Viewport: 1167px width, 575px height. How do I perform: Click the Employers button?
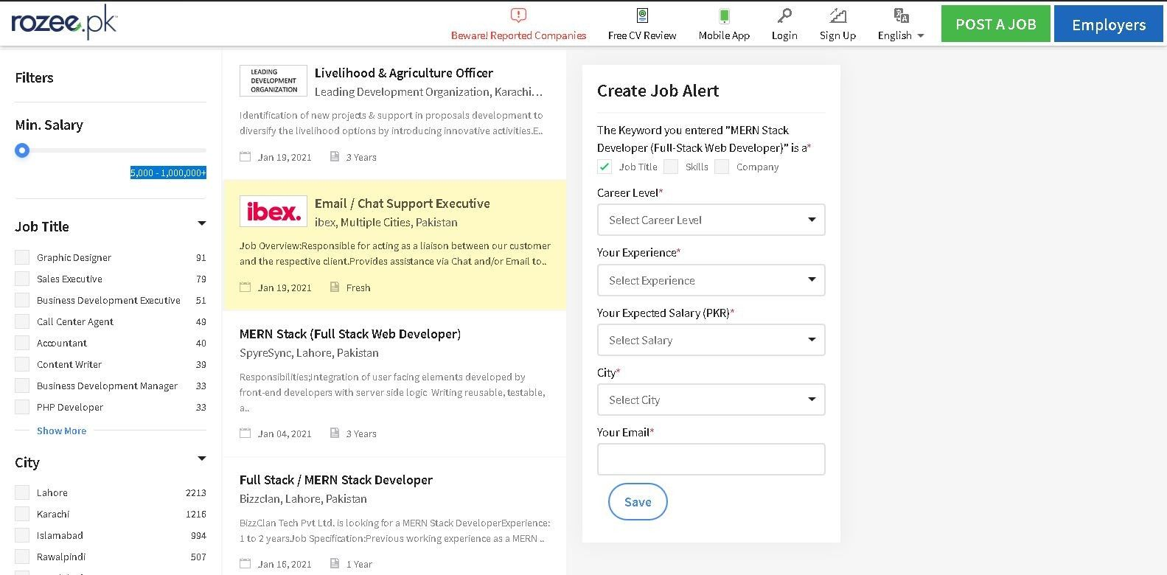1108,24
